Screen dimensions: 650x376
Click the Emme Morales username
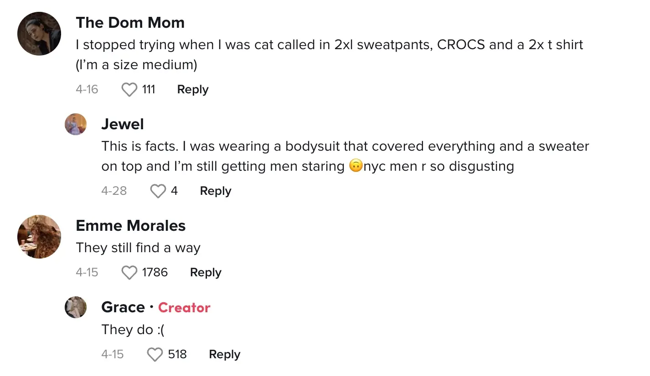[130, 226]
